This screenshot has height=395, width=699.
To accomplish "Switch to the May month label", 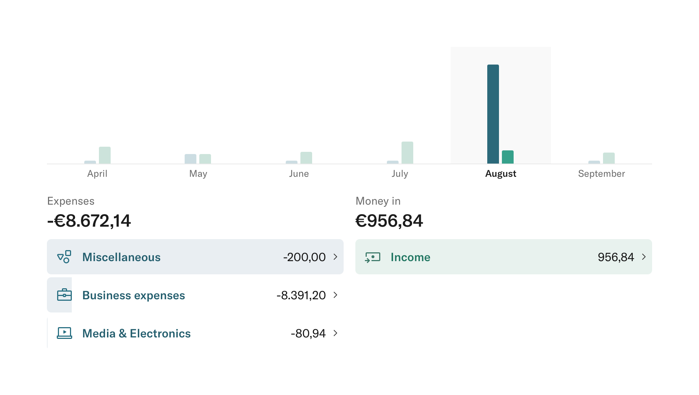I will tap(198, 173).
